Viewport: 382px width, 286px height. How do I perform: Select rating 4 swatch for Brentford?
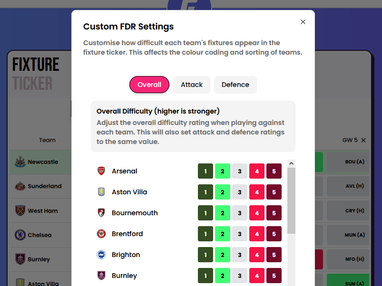tap(257, 234)
